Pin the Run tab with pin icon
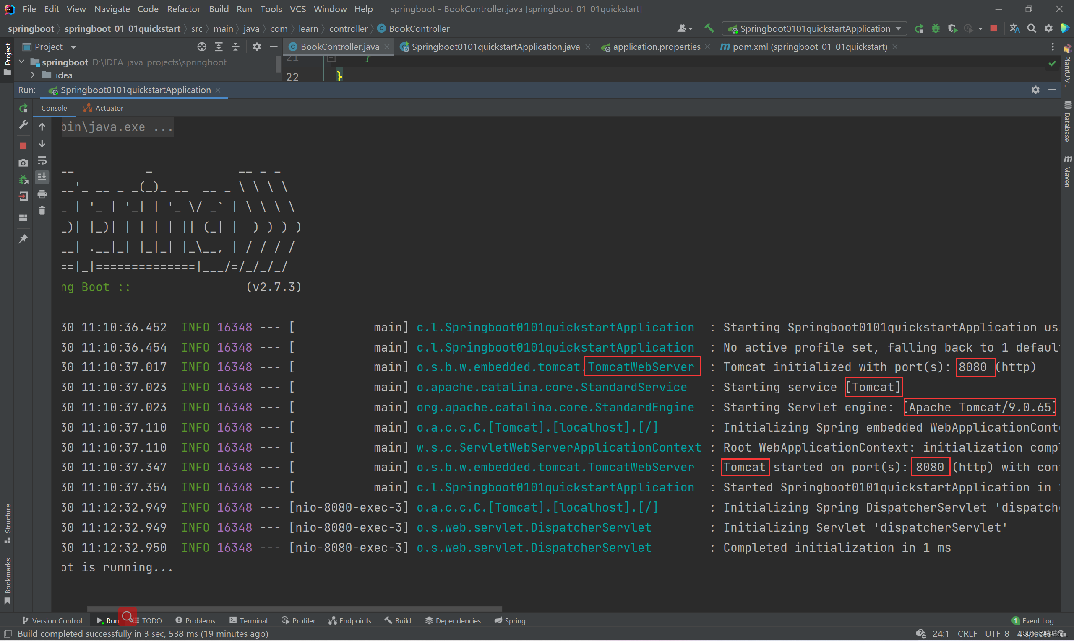 (23, 239)
